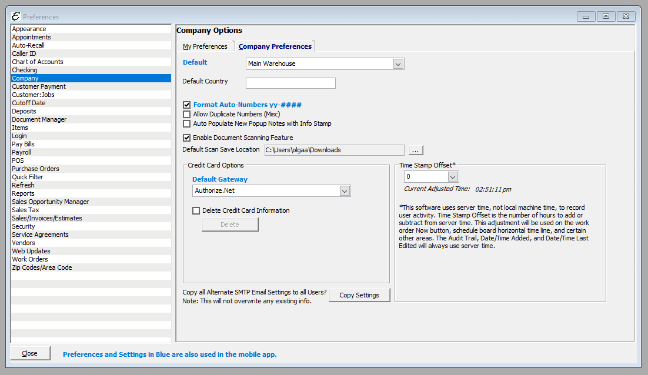
Task: Open Web Updates preferences
Action: 91,251
